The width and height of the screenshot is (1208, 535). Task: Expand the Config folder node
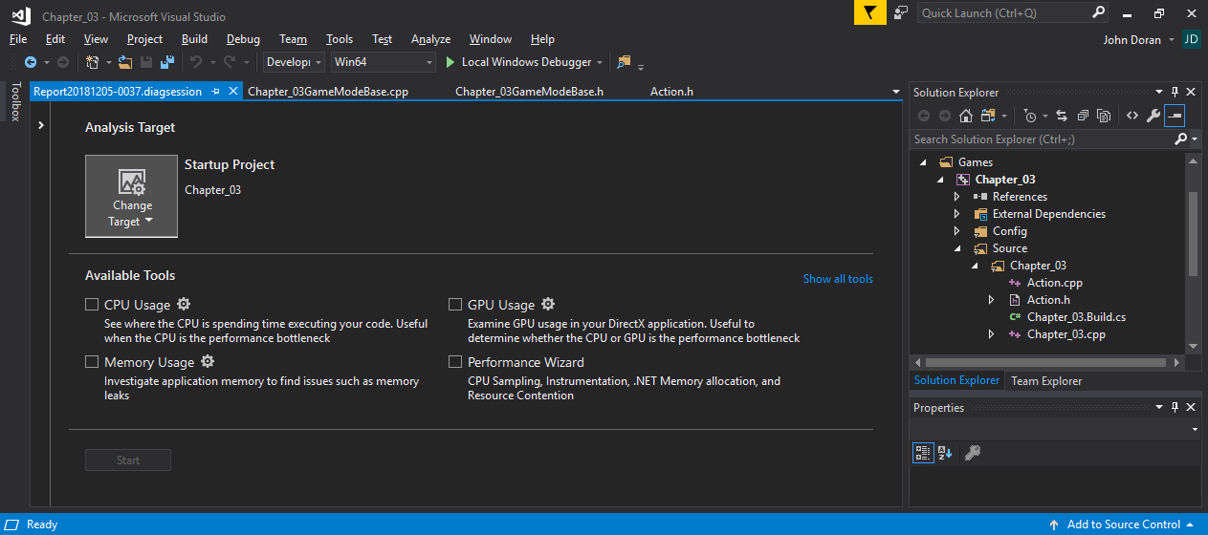click(x=957, y=231)
